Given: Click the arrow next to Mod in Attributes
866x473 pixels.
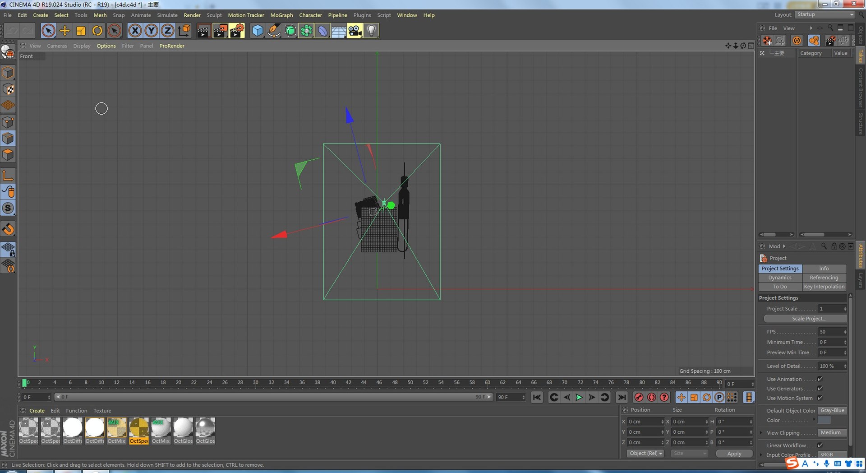Looking at the screenshot, I should [x=784, y=246].
